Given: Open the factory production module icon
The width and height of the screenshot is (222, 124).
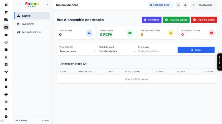Looking at the screenshot, I should click(x=6, y=35).
